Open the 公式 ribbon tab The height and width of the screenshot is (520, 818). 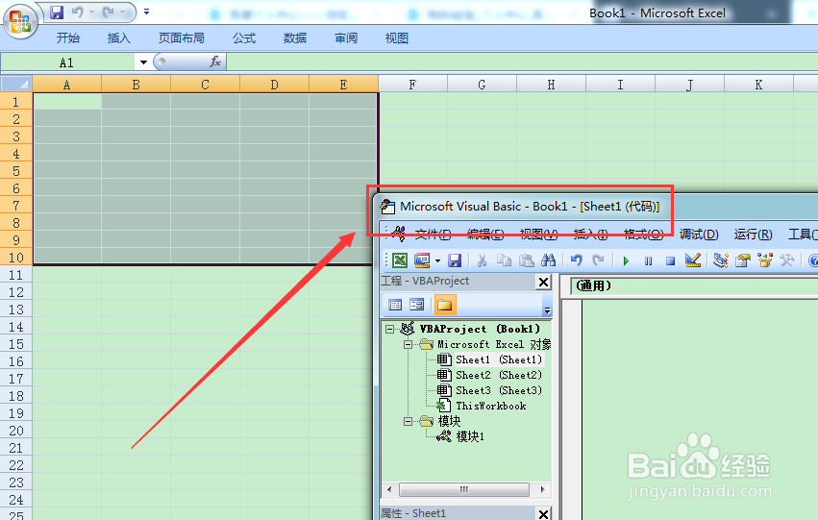[x=243, y=38]
